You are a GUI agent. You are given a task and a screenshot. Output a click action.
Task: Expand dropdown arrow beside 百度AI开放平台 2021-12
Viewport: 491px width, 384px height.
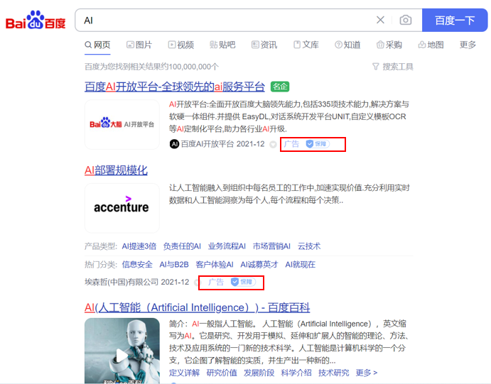click(274, 145)
